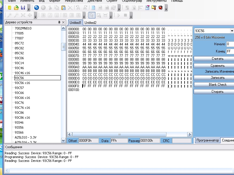Close the device tree panel
The image size is (234, 175).
(63, 22)
